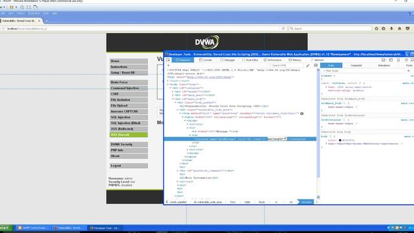Collapse the form guestform node
This screenshot has height=233, width=414.
[180, 113]
